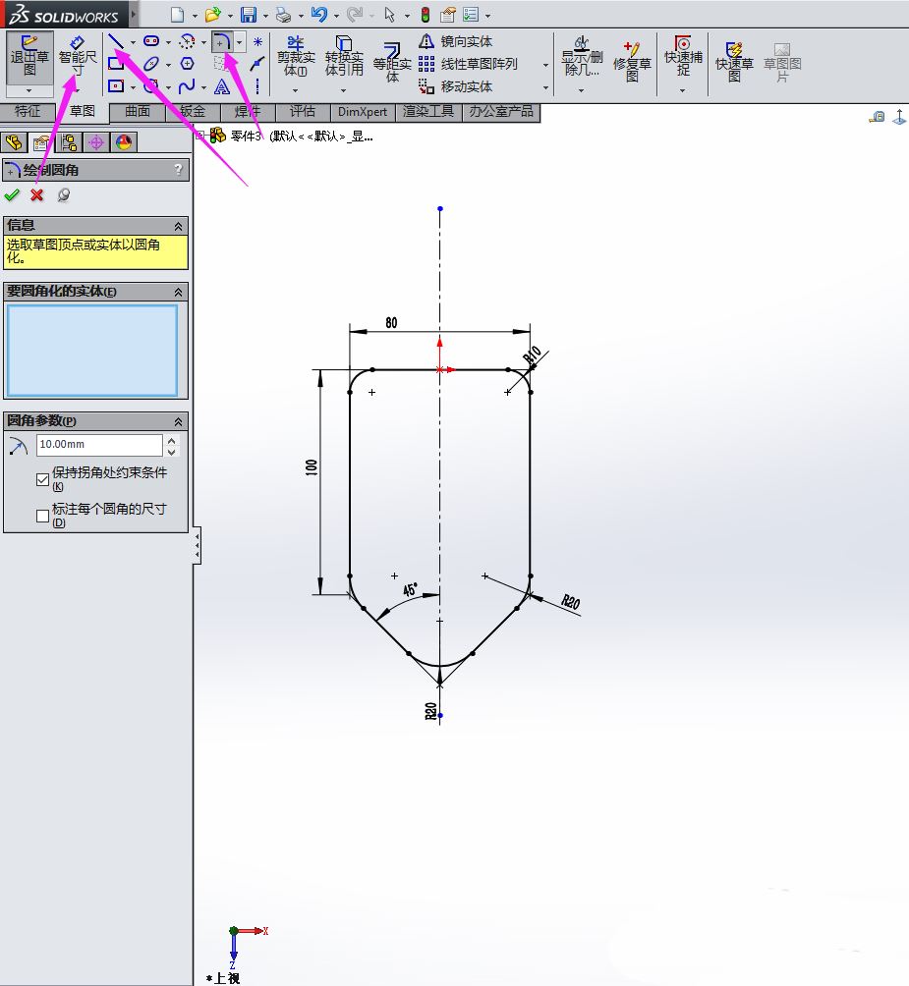Open the 钣金 tab
The image size is (909, 986).
pos(193,112)
